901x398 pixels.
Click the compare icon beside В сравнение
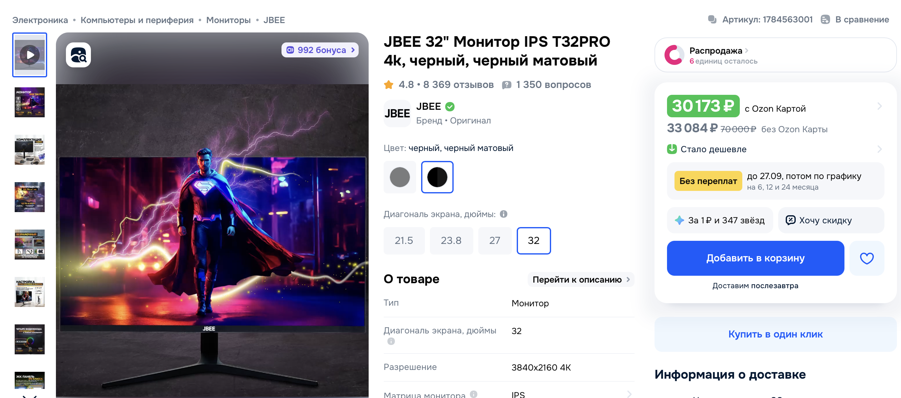coord(825,20)
